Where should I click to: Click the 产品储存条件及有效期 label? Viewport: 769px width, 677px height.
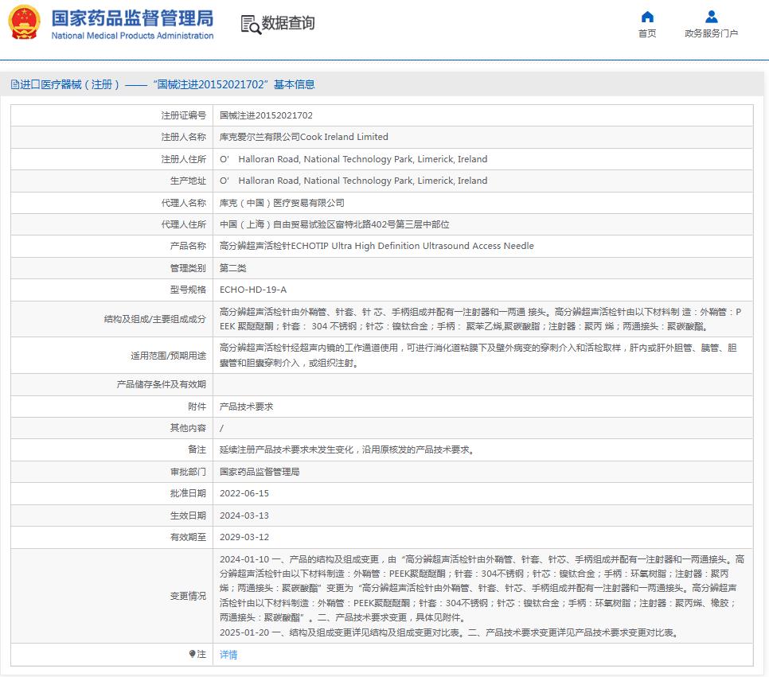[x=161, y=384]
